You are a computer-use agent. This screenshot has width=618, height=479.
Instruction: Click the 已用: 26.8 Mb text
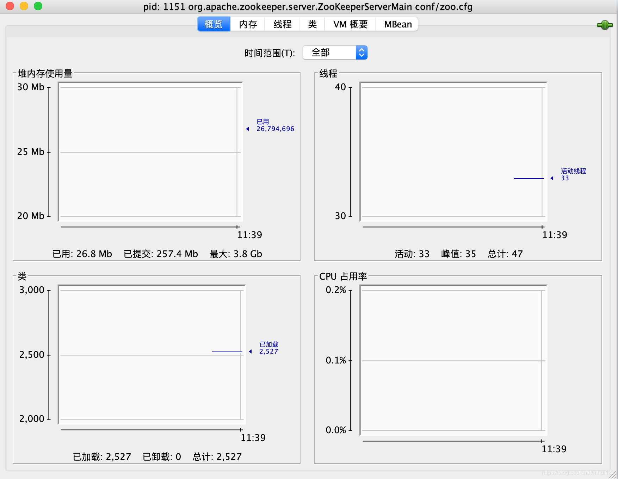(x=82, y=254)
